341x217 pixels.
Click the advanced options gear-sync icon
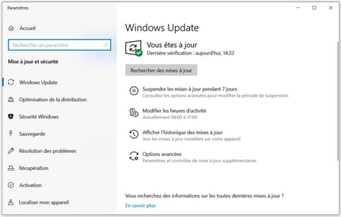click(x=134, y=156)
